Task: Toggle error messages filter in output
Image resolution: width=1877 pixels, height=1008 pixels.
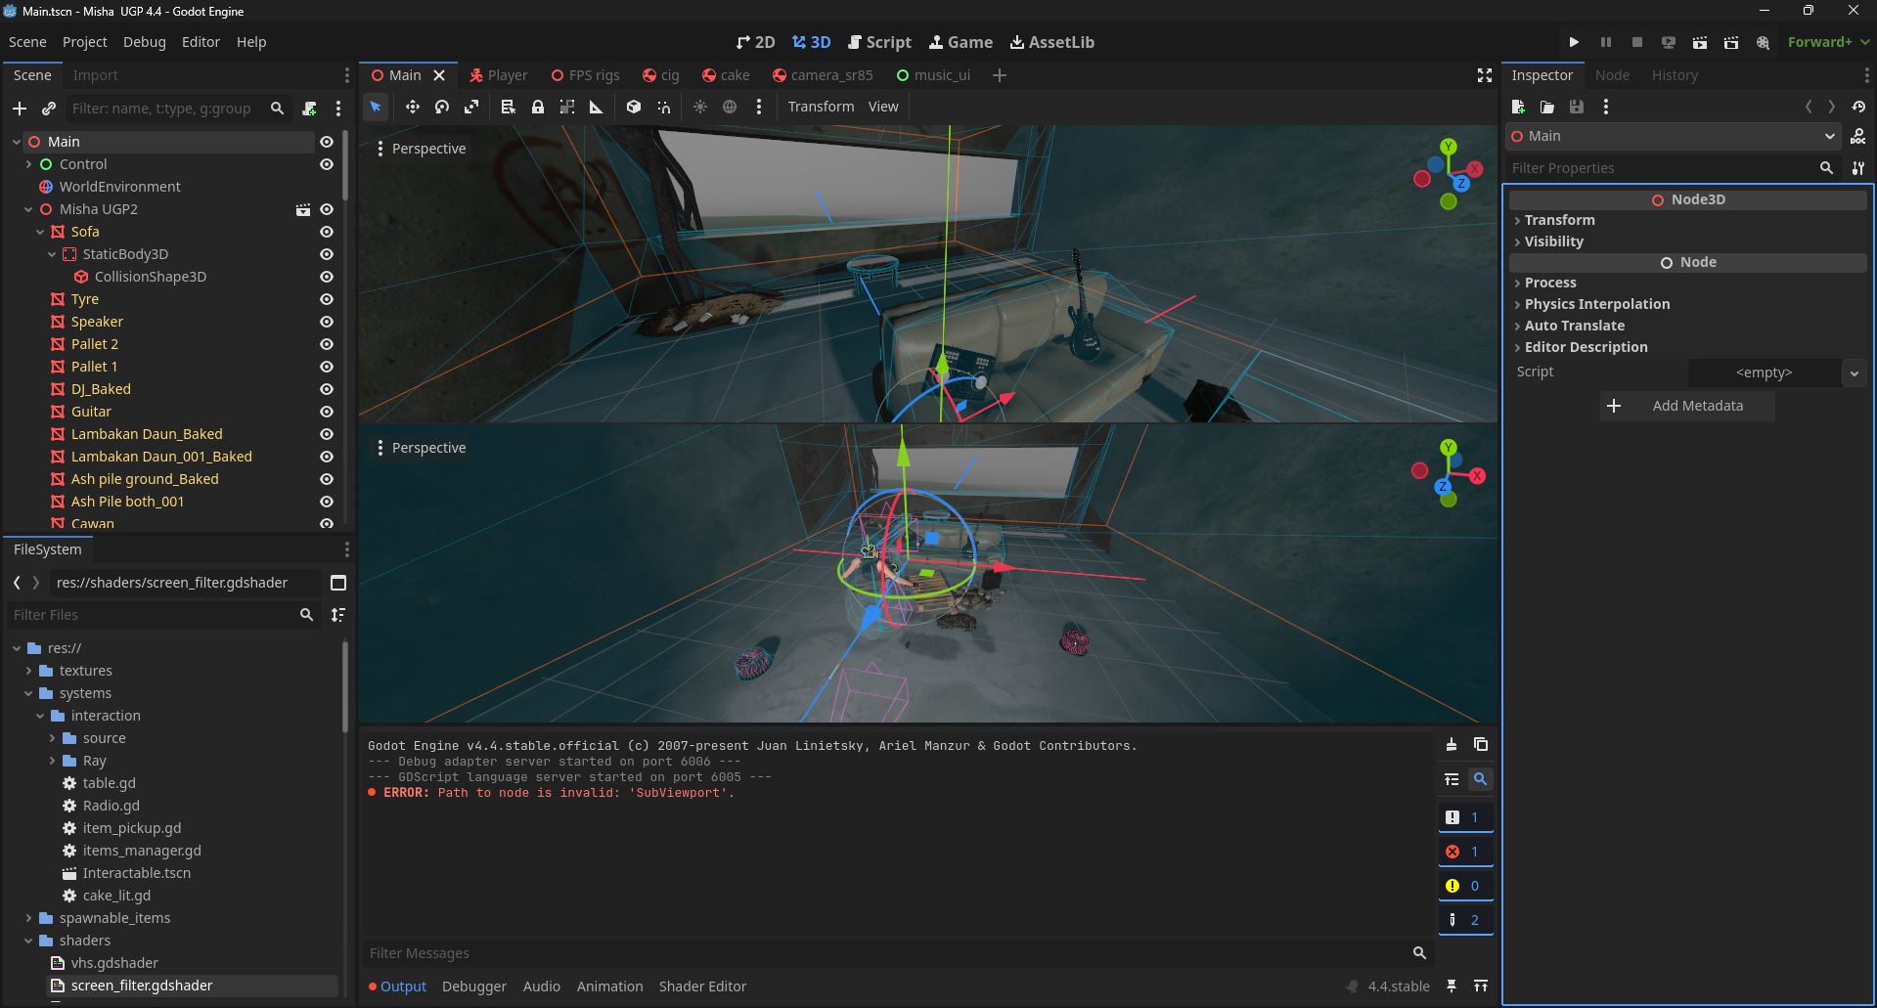Action: click(1464, 852)
